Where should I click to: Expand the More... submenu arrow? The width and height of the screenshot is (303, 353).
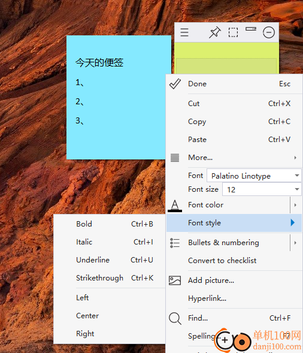coord(295,158)
